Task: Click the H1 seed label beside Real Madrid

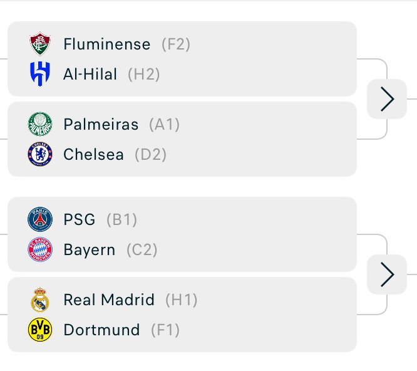Action: (182, 300)
